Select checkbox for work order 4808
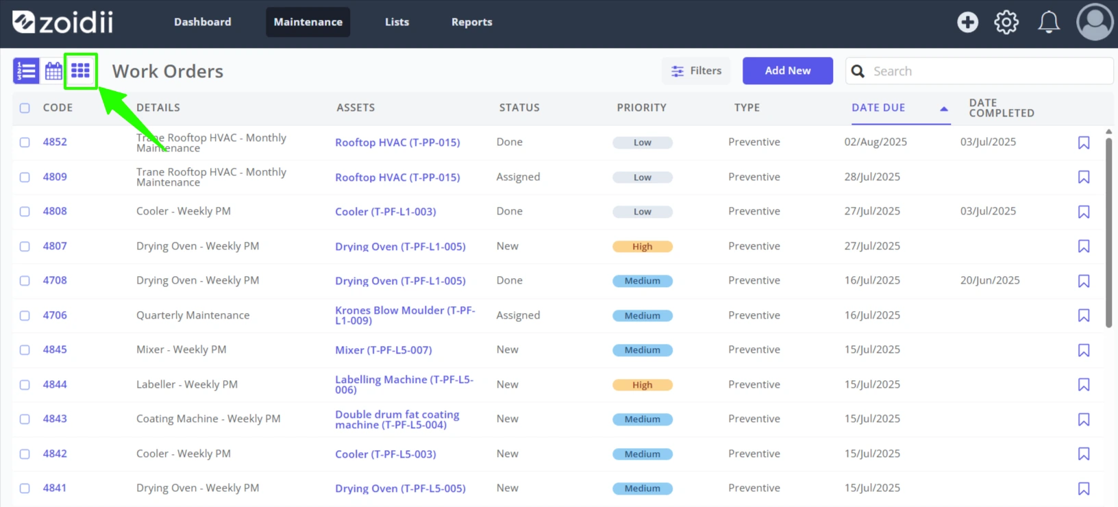Screen dimensions: 1118x507 point(25,211)
